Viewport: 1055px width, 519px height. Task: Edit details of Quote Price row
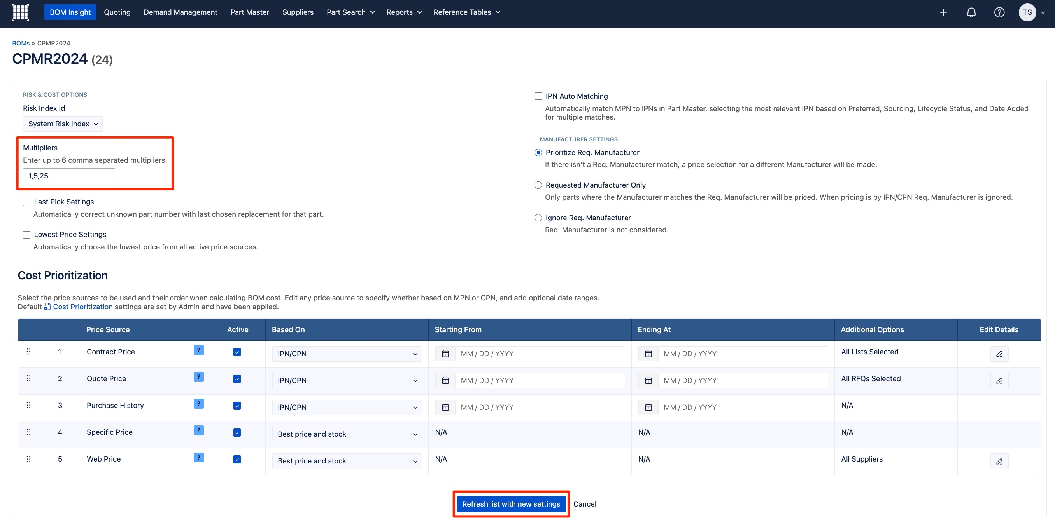pyautogui.click(x=999, y=381)
